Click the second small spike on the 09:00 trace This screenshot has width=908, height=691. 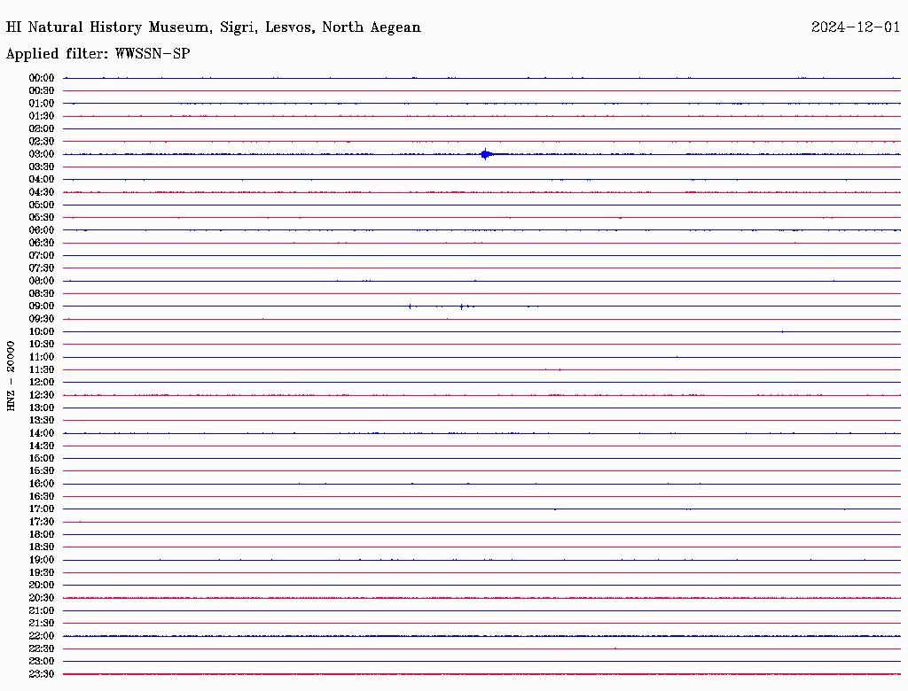461,307
